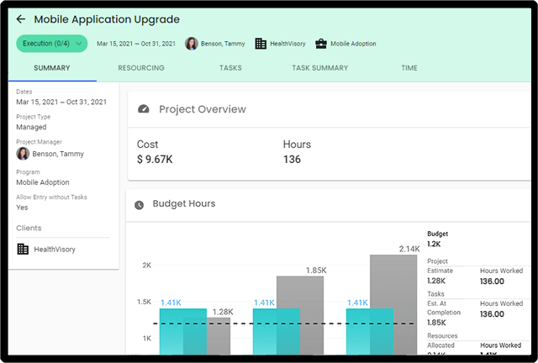Click the Budget value 1.2K in the legend
This screenshot has width=538, height=363.
point(434,244)
